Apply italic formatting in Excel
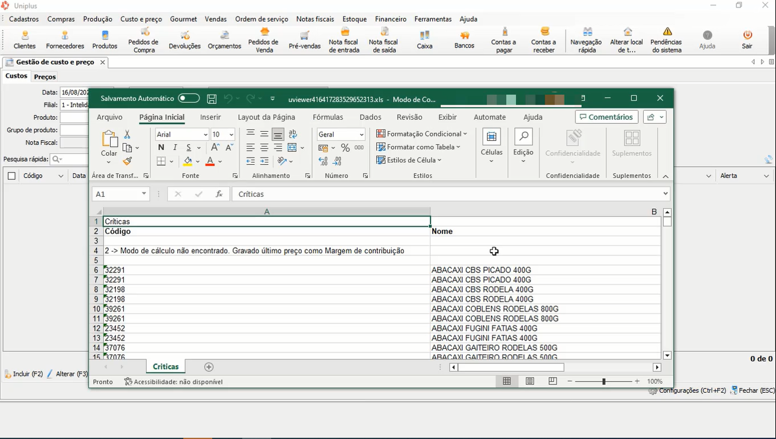The image size is (776, 439). click(175, 147)
